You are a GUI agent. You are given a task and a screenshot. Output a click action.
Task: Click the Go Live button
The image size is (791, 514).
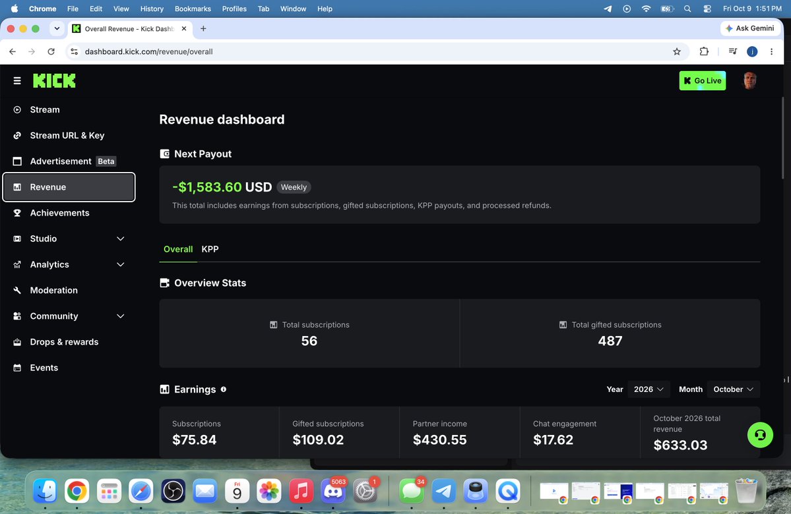[x=702, y=80]
